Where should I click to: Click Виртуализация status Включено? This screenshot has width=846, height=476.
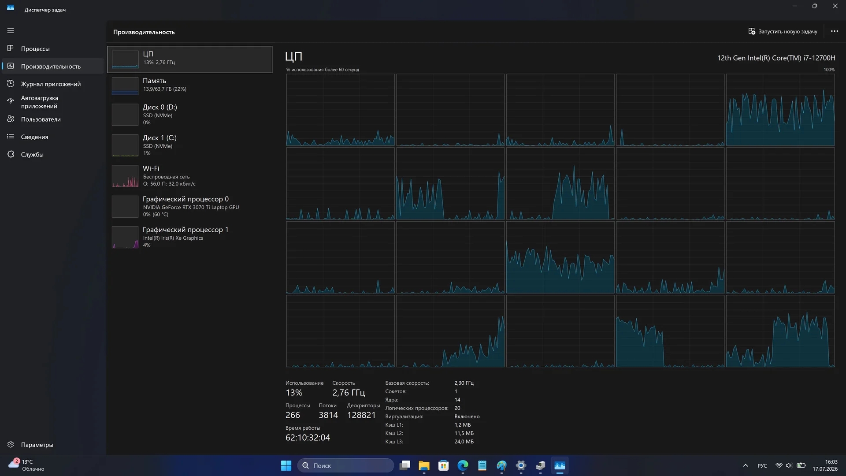467,416
